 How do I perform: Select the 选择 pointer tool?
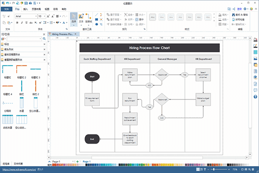(74, 18)
